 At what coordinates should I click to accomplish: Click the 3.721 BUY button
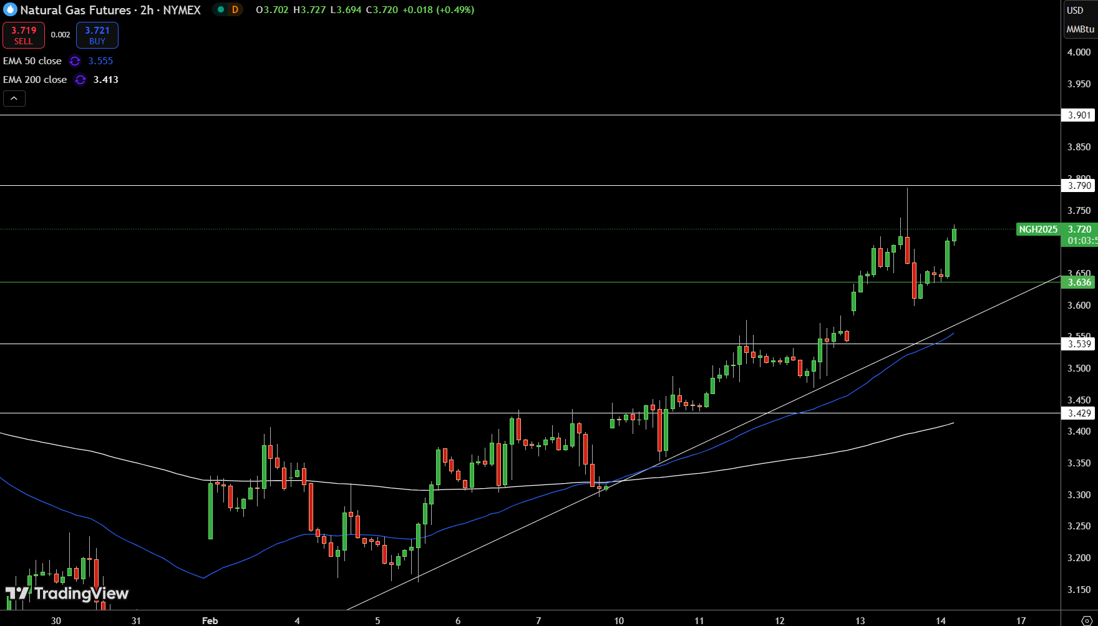coord(97,36)
